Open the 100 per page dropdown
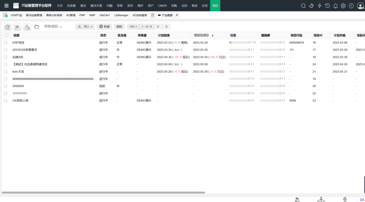365x202 pixels. (x=133, y=27)
